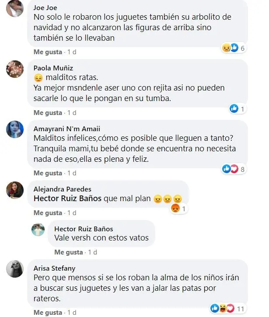Image resolution: width=269 pixels, height=317 pixels.
Task: Open Paola Muñiz's profile avatar
Action: point(15,69)
